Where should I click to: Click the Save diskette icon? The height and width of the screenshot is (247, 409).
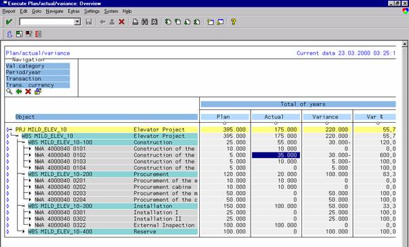coord(89,22)
